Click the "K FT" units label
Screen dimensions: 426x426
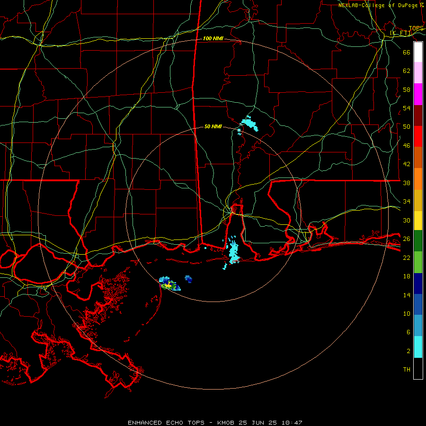click(401, 34)
